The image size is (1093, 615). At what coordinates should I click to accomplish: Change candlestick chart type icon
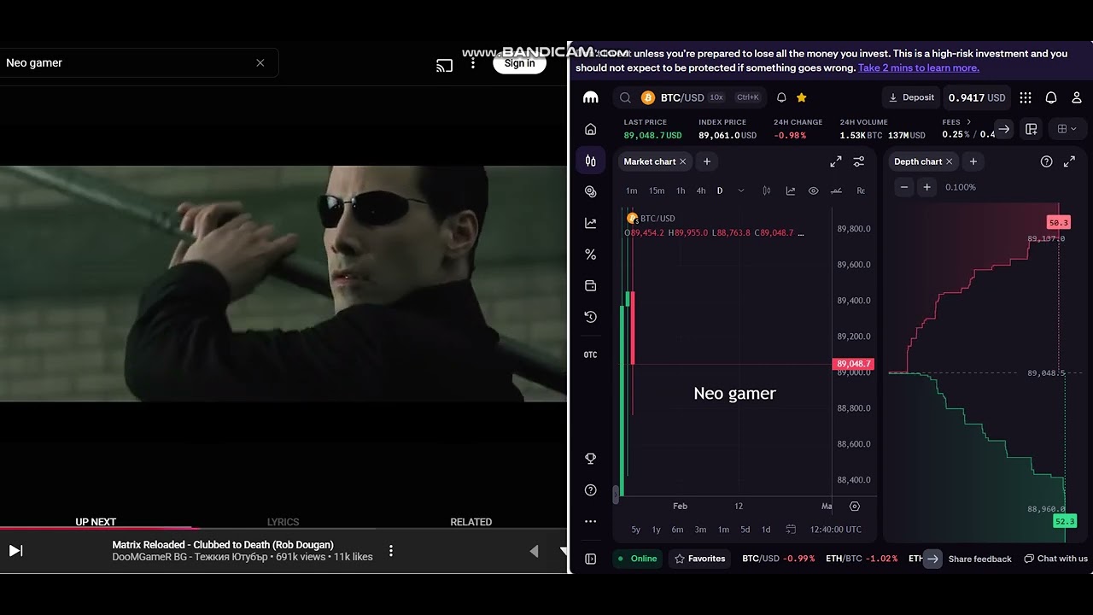(767, 190)
